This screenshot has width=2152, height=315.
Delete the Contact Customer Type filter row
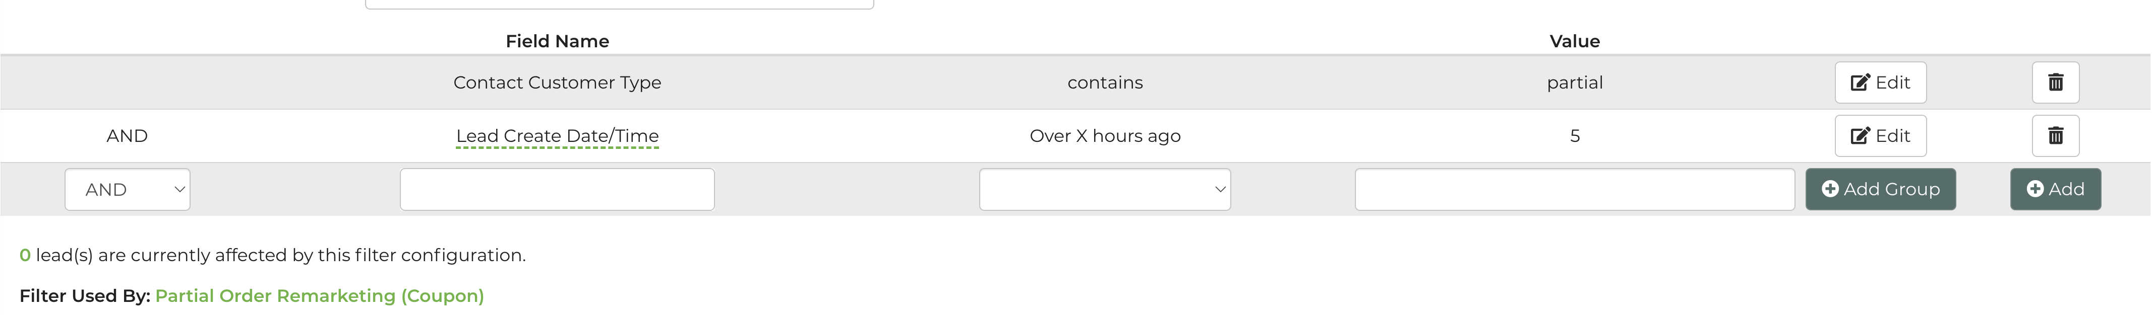coord(2055,83)
